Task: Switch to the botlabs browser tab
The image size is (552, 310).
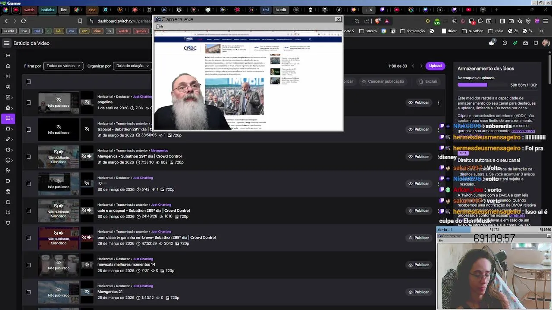Action: (x=48, y=9)
